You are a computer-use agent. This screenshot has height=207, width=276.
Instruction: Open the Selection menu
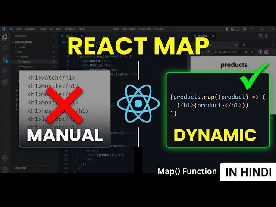coord(31,29)
